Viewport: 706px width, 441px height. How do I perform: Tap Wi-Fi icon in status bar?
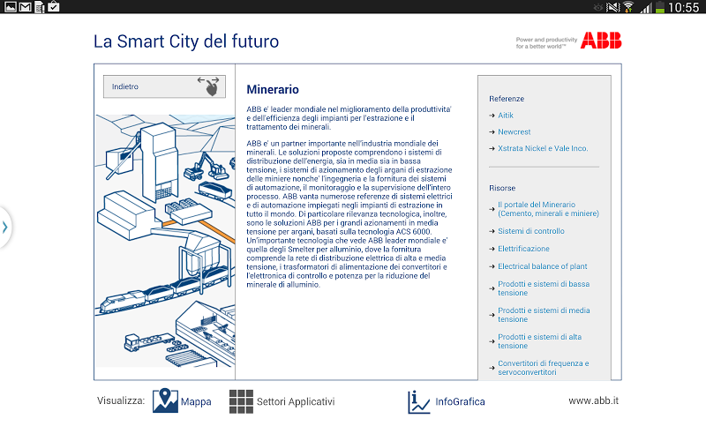coord(628,7)
